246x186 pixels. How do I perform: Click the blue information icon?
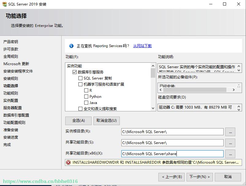[x=71, y=46]
